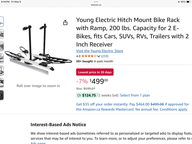
Task: Tap the Wi-Fi icon in status bar
Action: tap(179, 2)
